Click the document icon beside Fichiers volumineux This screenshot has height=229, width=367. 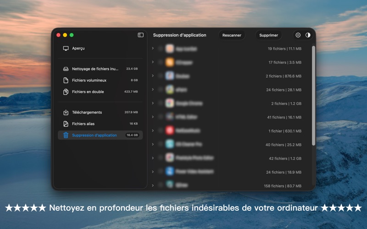point(66,81)
